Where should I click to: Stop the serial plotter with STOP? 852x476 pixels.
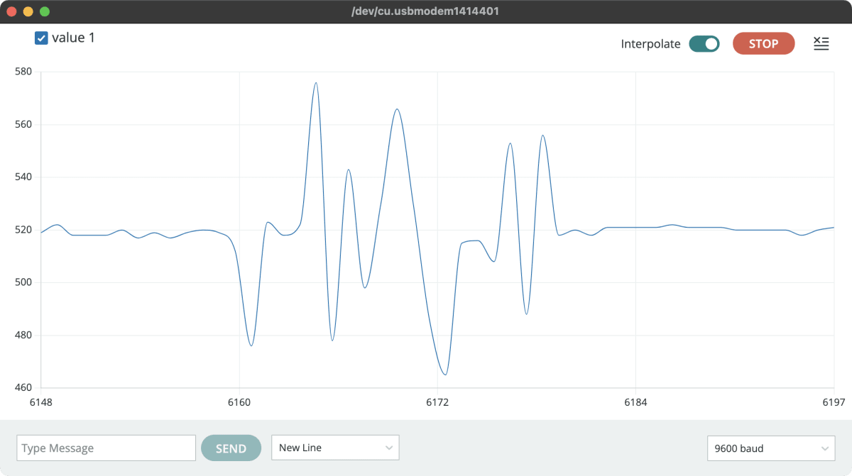click(764, 43)
